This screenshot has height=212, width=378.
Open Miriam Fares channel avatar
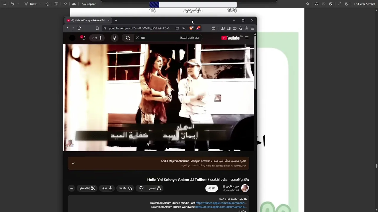245,188
